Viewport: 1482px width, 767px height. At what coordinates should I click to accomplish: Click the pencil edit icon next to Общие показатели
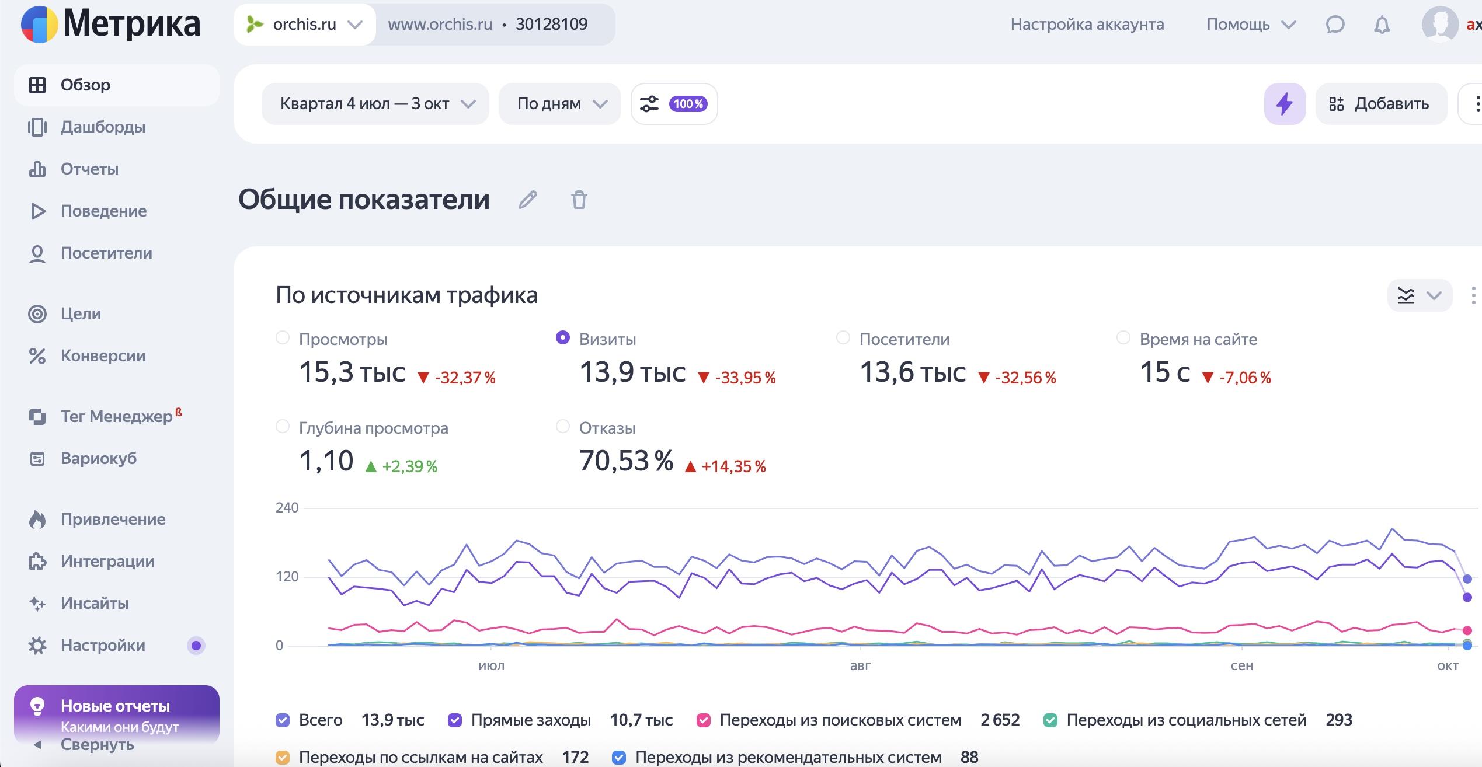[527, 200]
